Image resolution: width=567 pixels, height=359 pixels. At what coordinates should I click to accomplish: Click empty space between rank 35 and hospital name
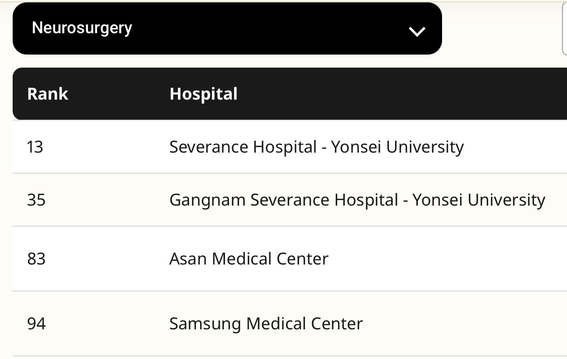[107, 200]
